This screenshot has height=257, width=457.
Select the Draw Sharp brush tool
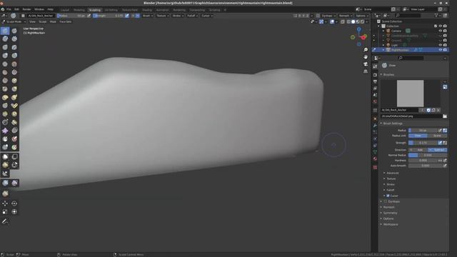click(14, 31)
